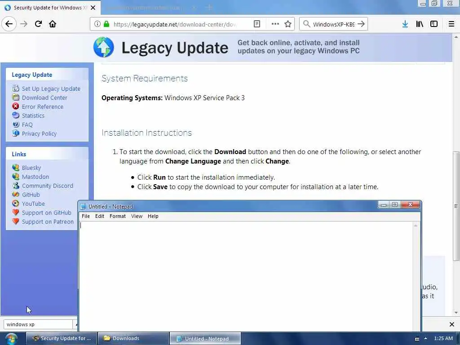460x345 pixels.
Task: Open Notepad Format menu
Action: pos(117,216)
